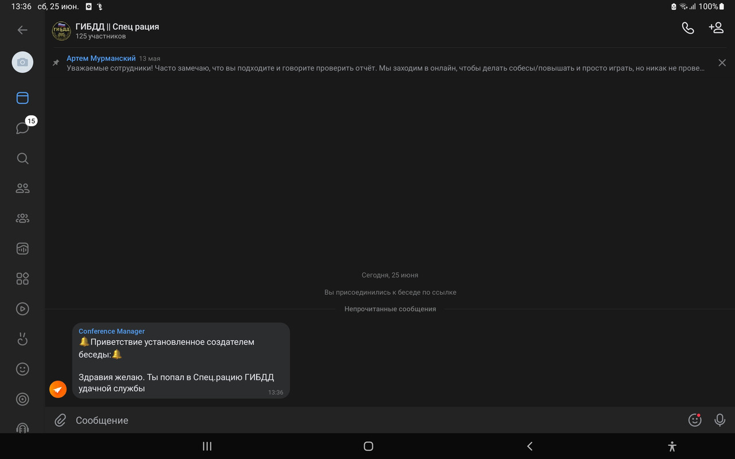
Task: Attach a file with the paperclip
Action: point(60,420)
